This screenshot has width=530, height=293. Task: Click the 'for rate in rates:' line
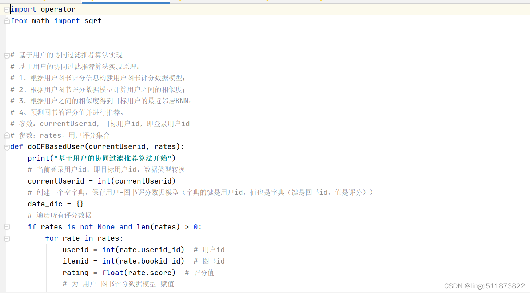[x=84, y=238]
